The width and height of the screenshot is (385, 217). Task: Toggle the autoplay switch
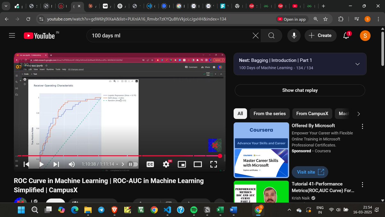[133, 164]
